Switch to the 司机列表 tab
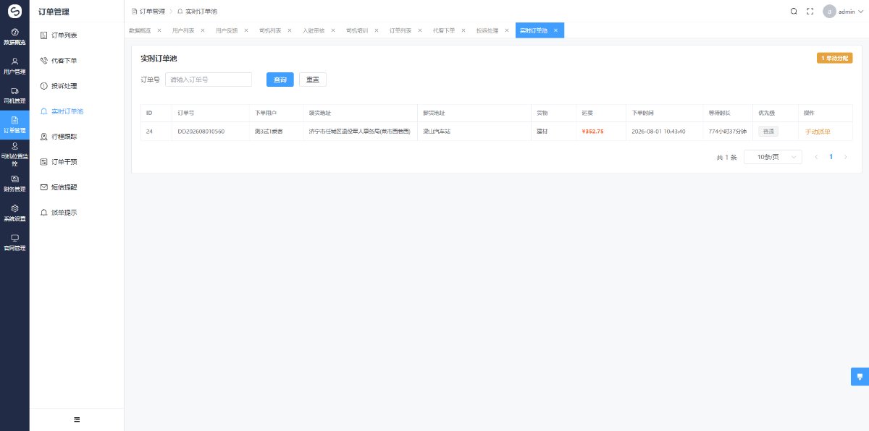Screen dimensions: 869x431 [x=270, y=30]
